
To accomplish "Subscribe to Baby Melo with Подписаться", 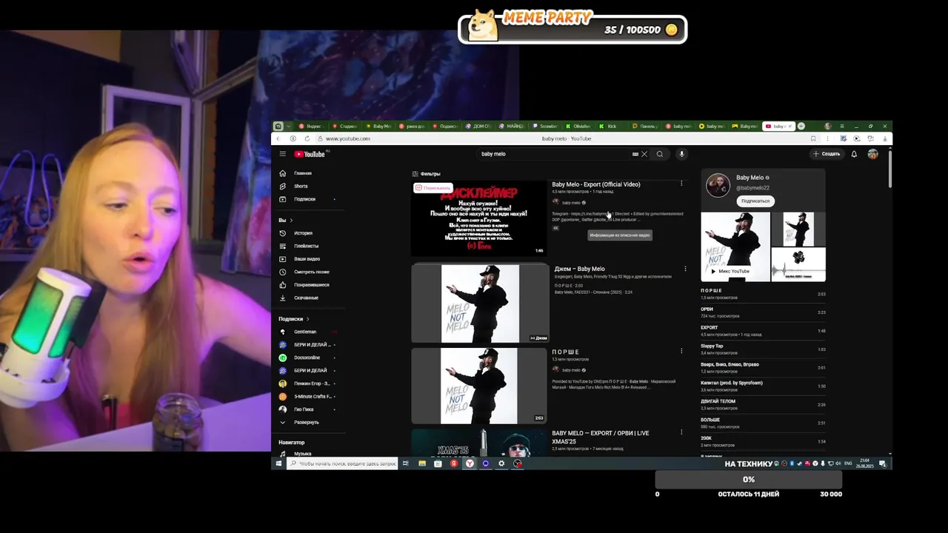I will pos(755,201).
